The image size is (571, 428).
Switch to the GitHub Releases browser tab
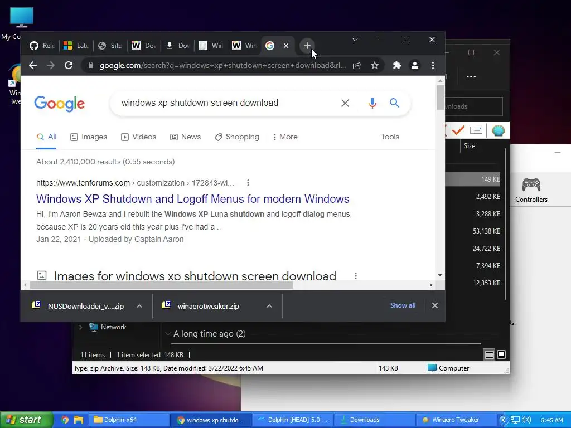[42, 46]
